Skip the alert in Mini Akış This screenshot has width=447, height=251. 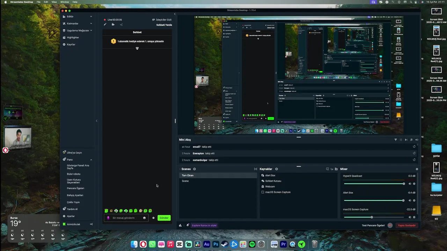coord(406,140)
